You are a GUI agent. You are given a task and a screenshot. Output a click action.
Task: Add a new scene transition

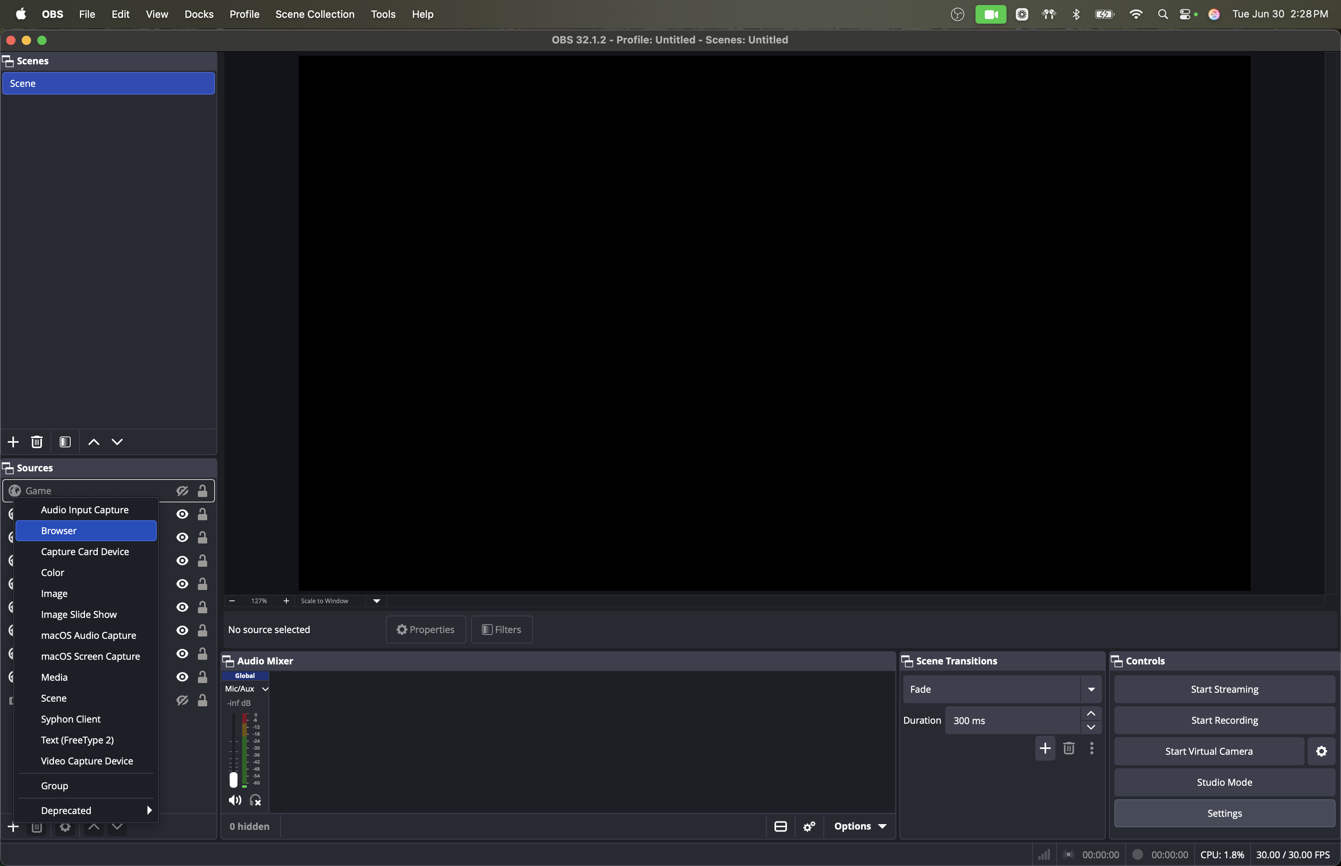coord(1045,748)
